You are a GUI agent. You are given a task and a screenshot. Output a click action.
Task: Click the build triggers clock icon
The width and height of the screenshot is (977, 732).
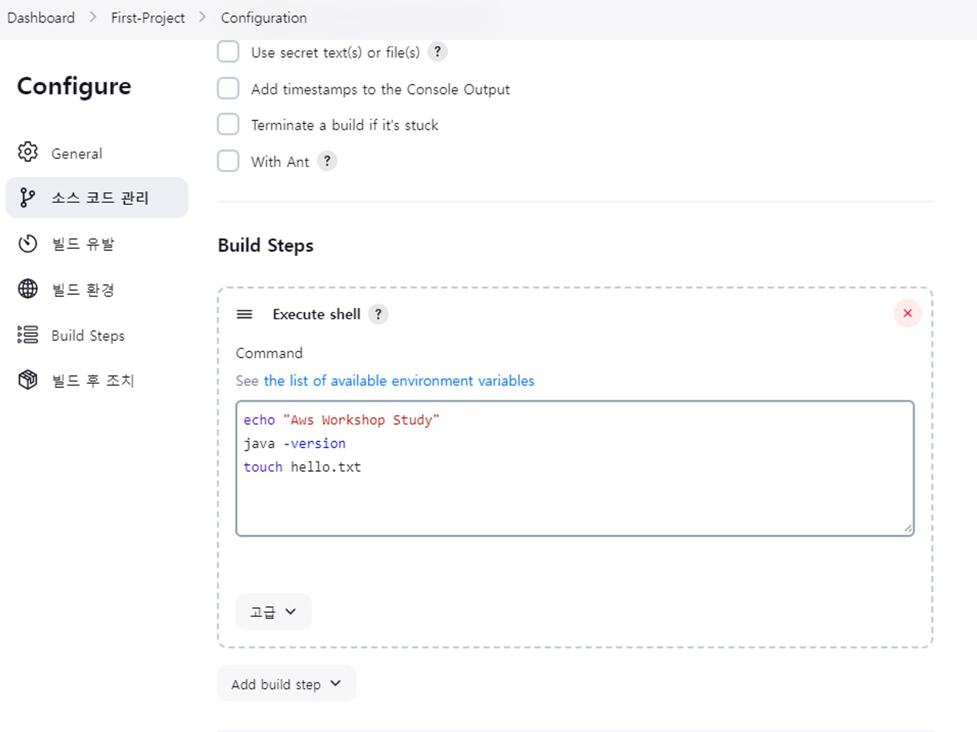pyautogui.click(x=28, y=244)
